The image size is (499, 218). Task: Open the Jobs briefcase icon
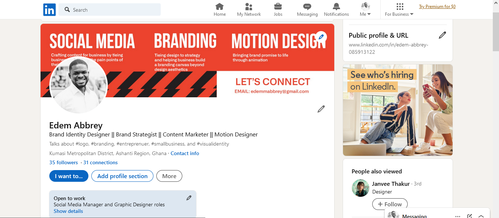278,10
